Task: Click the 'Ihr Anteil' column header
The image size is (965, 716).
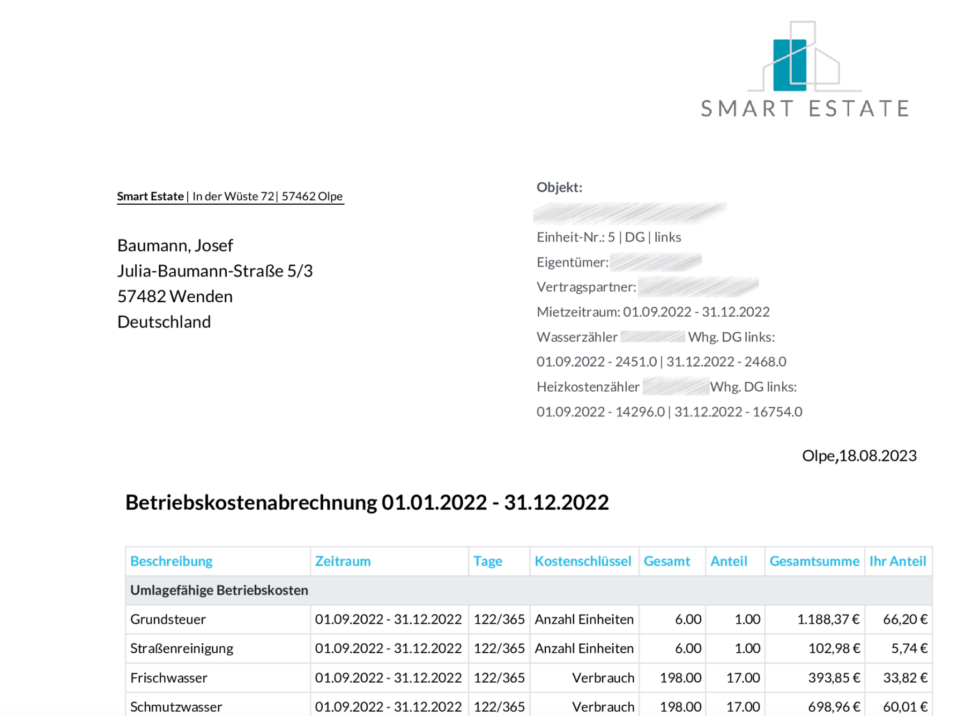Action: tap(898, 561)
